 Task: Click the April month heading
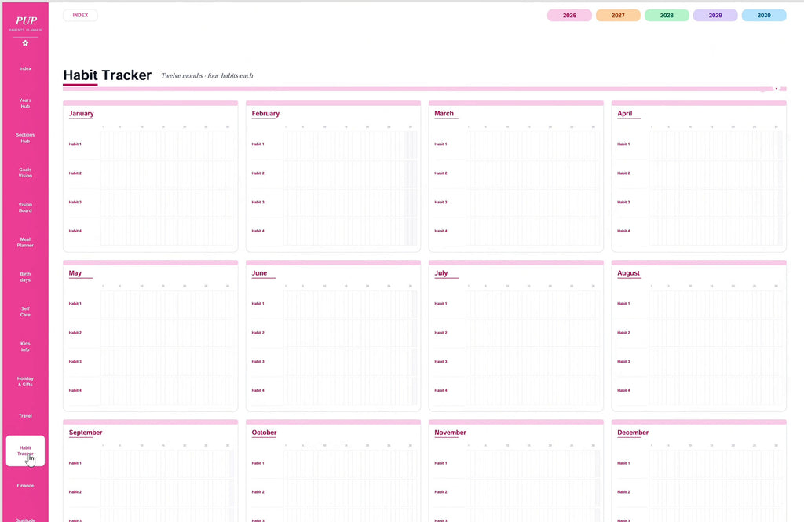pyautogui.click(x=624, y=113)
